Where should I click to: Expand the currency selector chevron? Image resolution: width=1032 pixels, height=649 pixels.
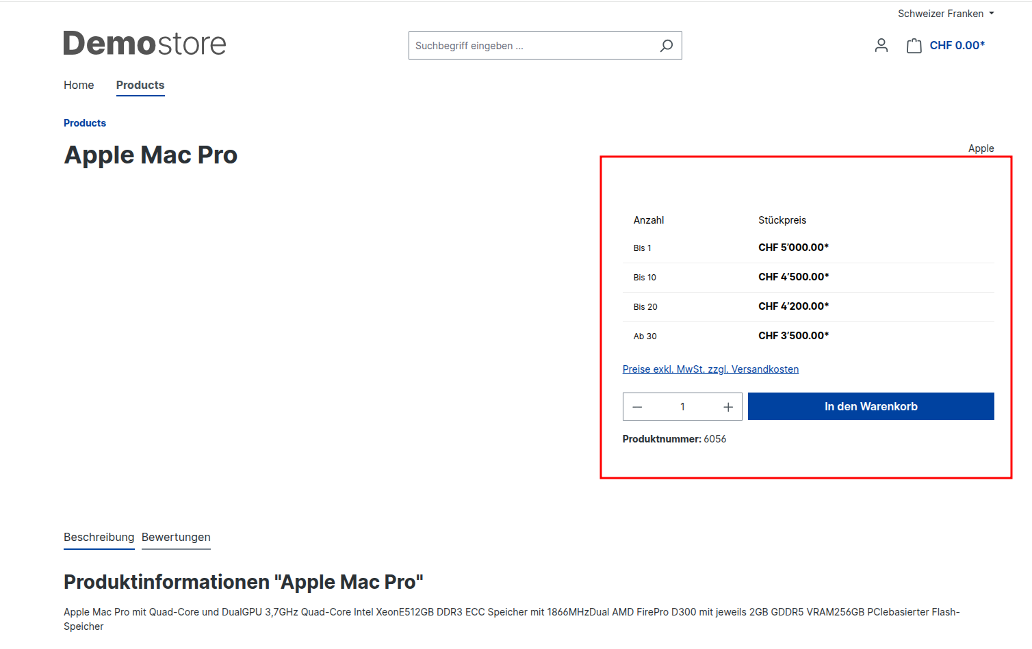992,13
